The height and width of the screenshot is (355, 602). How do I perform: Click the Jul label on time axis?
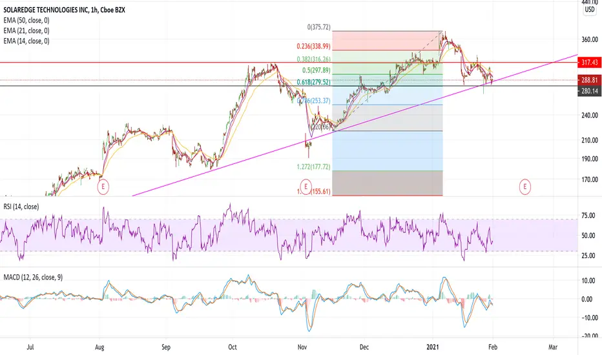point(30,347)
